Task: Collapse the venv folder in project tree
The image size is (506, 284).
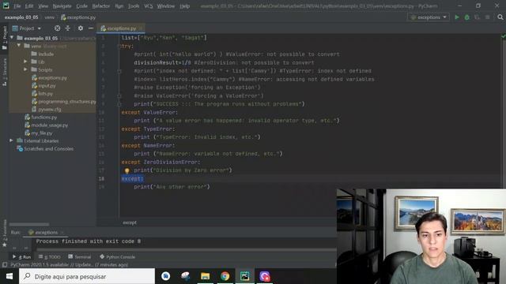Action: [x=19, y=46]
